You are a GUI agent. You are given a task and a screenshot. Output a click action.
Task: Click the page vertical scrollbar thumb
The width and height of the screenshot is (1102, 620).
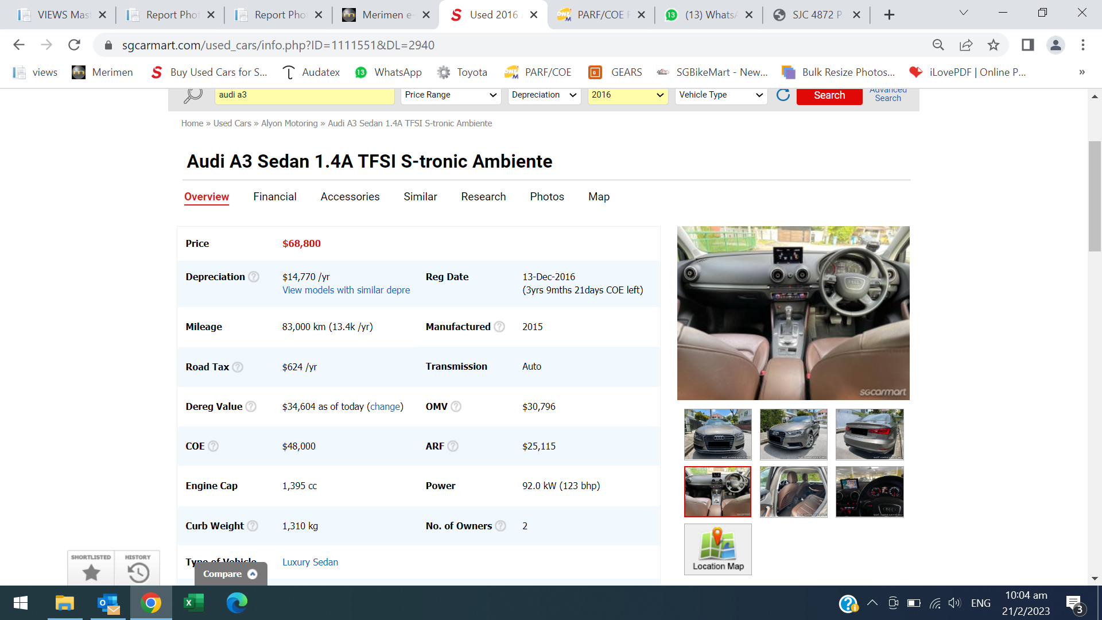[1095, 195]
